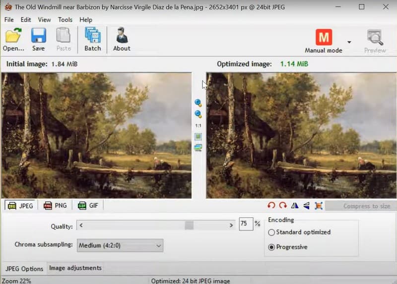Click the Quality slider handle

click(189, 226)
